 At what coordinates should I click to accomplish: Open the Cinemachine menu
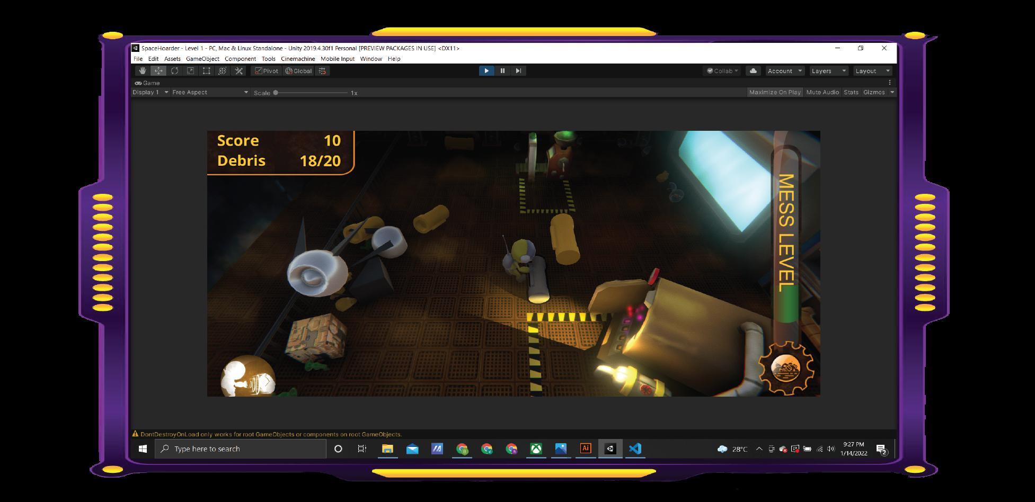coord(298,59)
